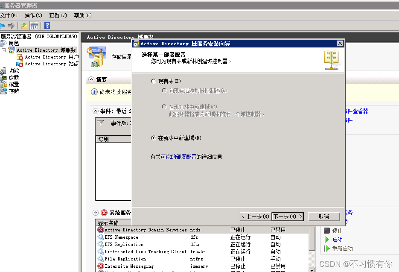Click the 级别 column header in events
Screen dimensions: 399x272
(x=114, y=139)
